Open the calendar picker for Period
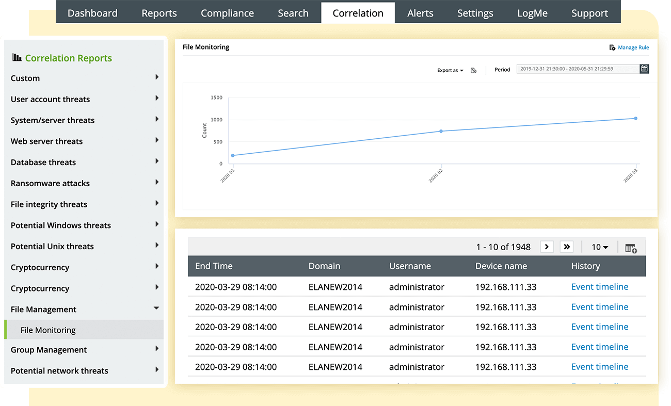Viewport: 671px width, 406px height. (x=644, y=69)
